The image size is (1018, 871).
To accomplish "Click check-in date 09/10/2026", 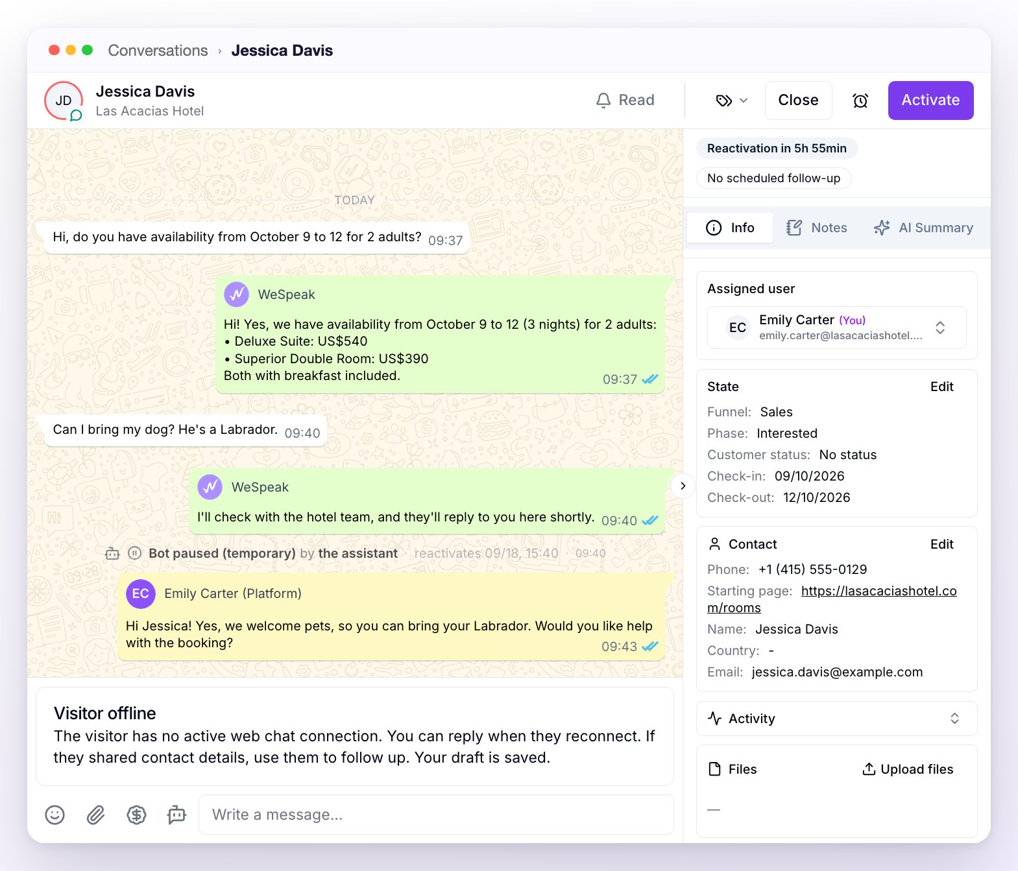I will coord(809,476).
